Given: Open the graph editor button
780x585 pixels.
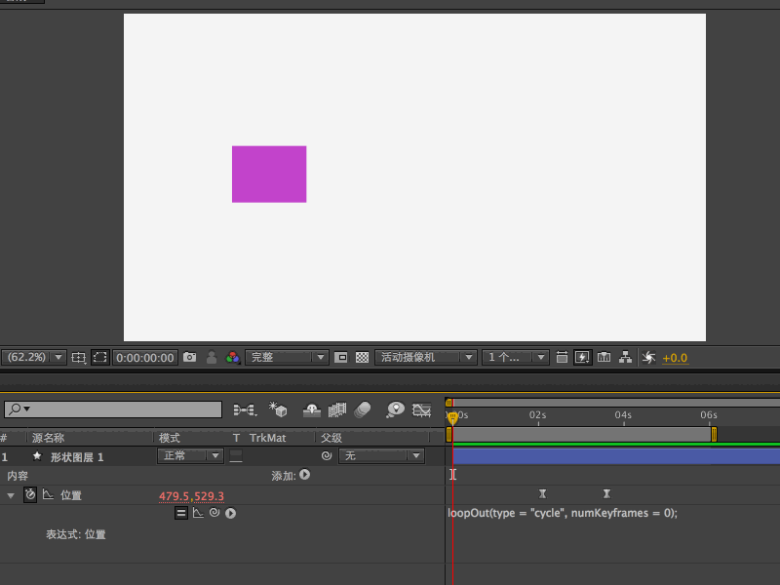Looking at the screenshot, I should click(x=422, y=409).
